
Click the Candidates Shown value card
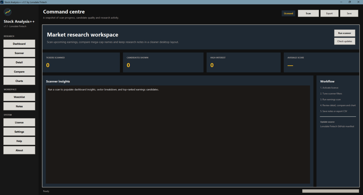163,62
